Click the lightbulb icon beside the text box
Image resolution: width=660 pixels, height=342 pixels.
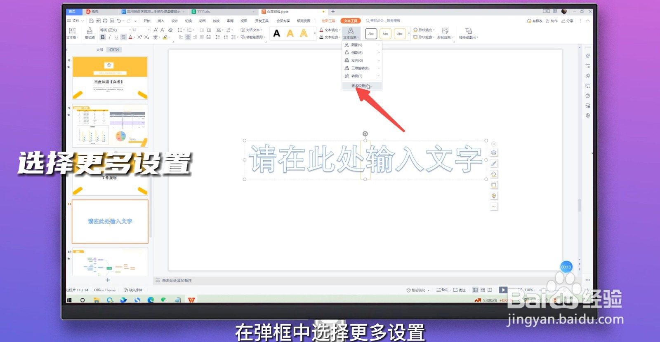point(494,196)
